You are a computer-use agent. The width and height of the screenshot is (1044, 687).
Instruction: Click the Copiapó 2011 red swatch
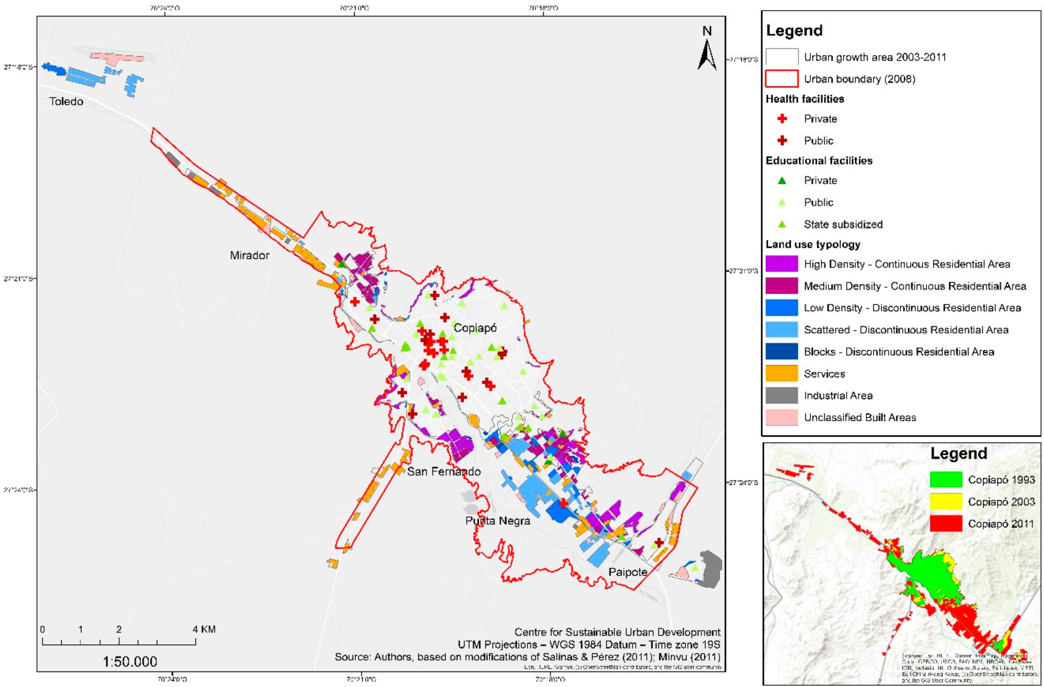[946, 524]
